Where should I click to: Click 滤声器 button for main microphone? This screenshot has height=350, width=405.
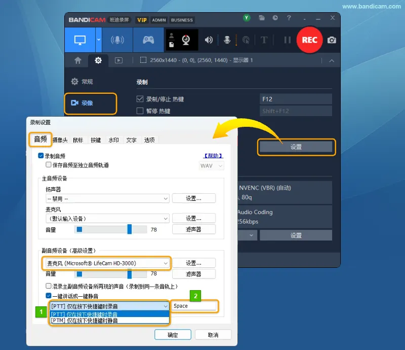[194, 229]
